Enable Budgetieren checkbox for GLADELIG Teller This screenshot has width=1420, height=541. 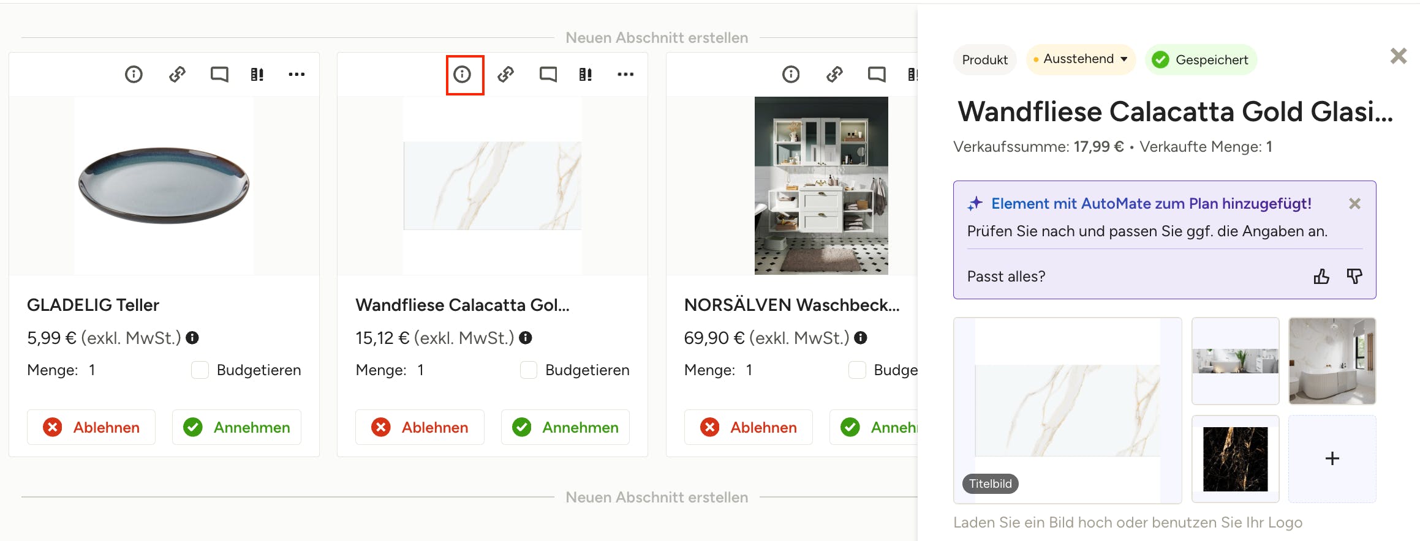click(200, 370)
